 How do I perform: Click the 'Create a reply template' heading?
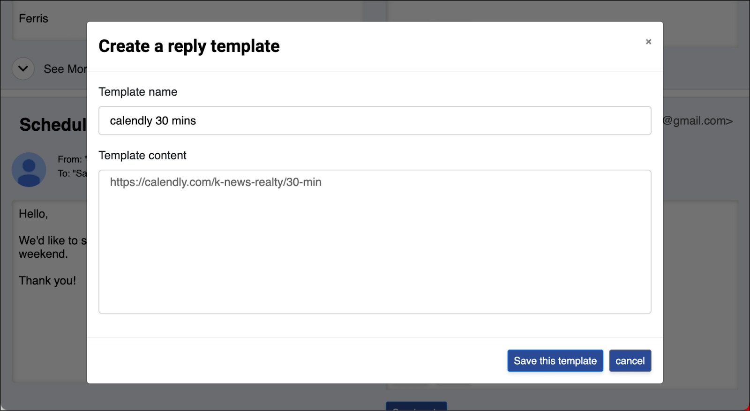click(x=189, y=46)
